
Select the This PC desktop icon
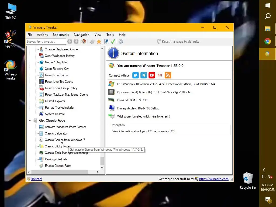click(11, 11)
